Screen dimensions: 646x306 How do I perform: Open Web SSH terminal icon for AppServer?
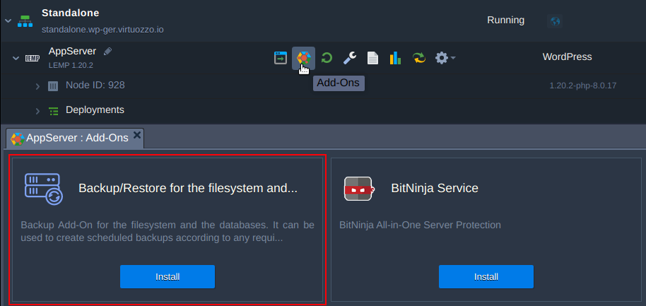click(281, 58)
